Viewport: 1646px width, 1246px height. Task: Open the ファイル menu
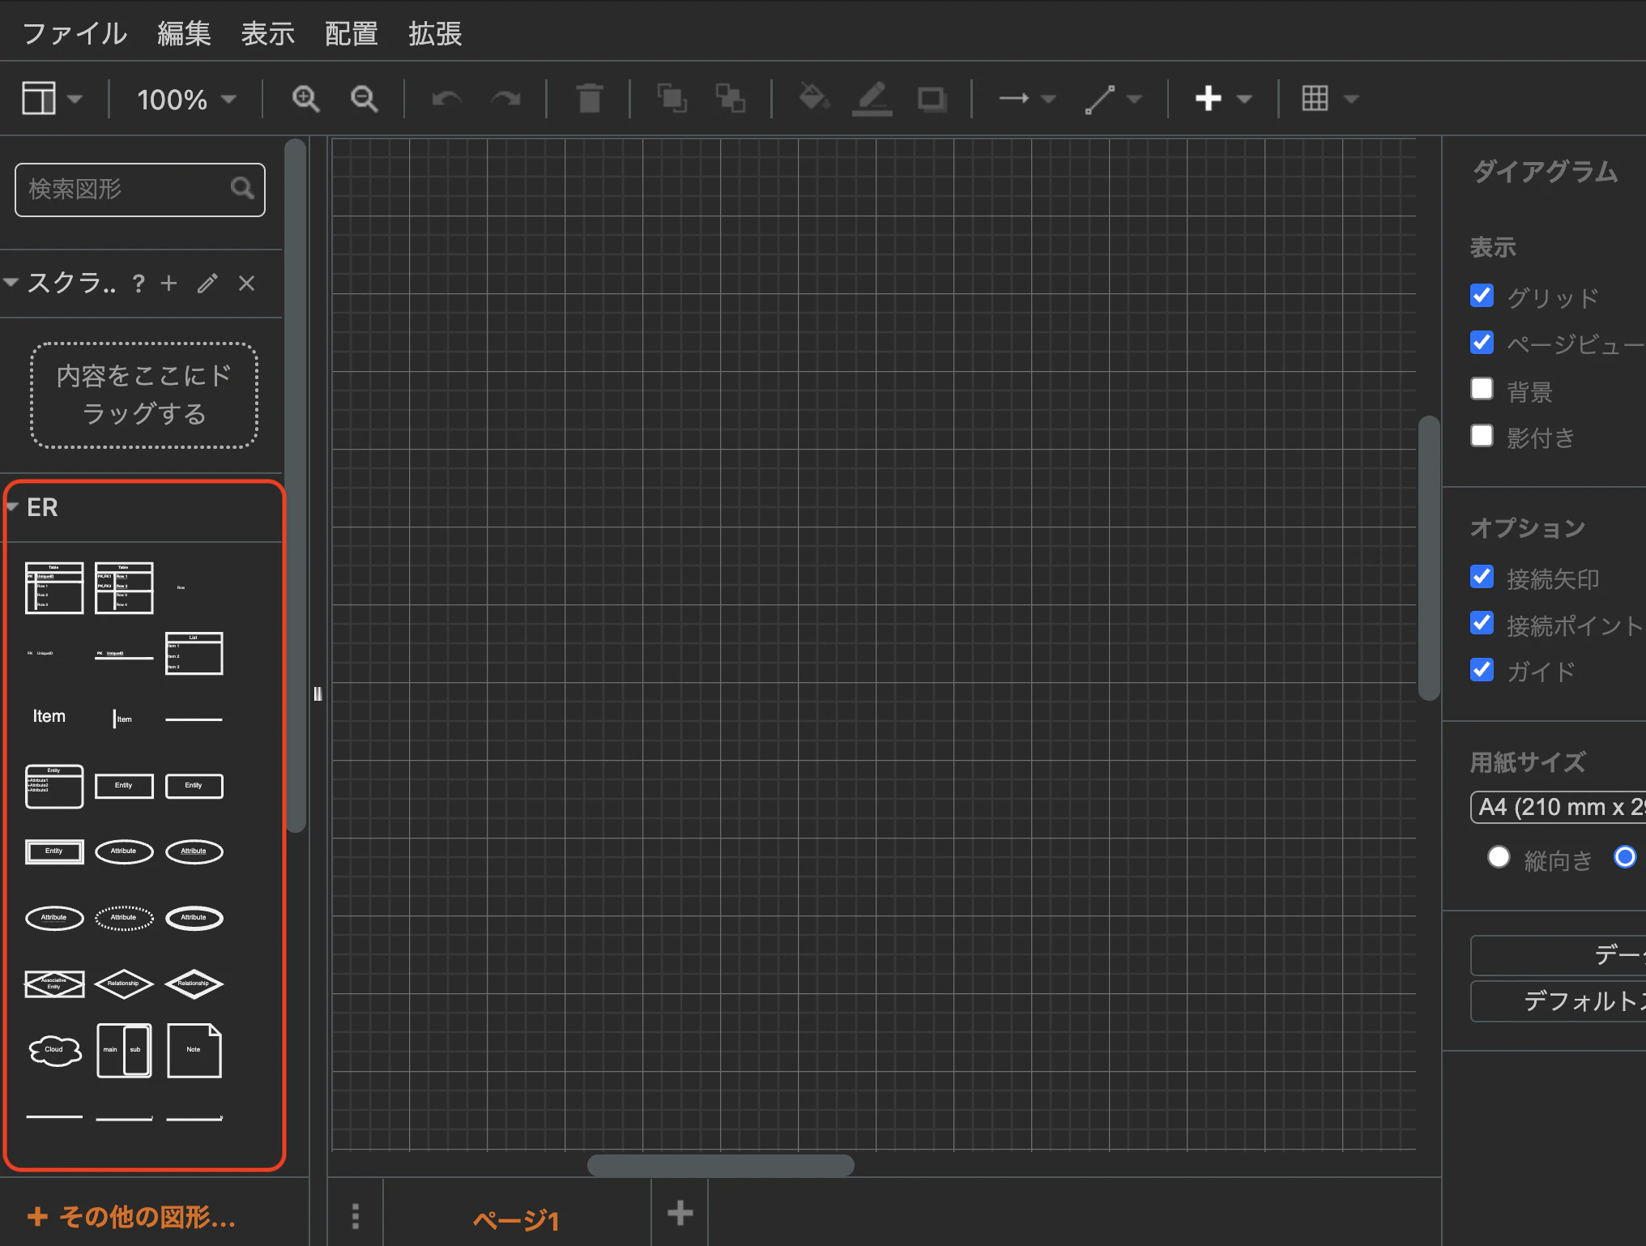[75, 33]
